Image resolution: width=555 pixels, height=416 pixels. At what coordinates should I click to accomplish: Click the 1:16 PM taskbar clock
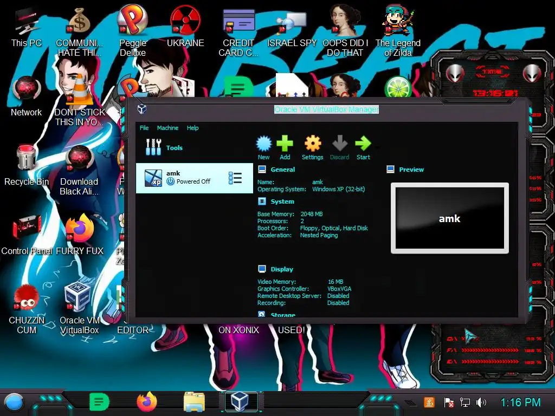point(521,402)
